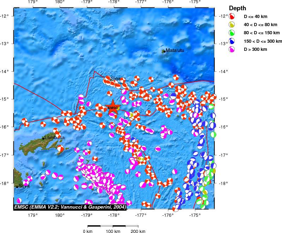Click the red EMSC epicenter star

113,107
